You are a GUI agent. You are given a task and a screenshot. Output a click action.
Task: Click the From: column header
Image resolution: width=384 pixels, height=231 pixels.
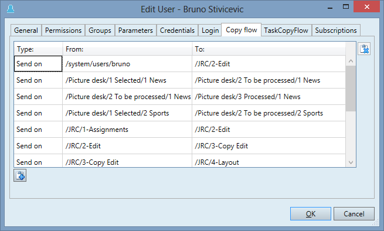pos(127,49)
